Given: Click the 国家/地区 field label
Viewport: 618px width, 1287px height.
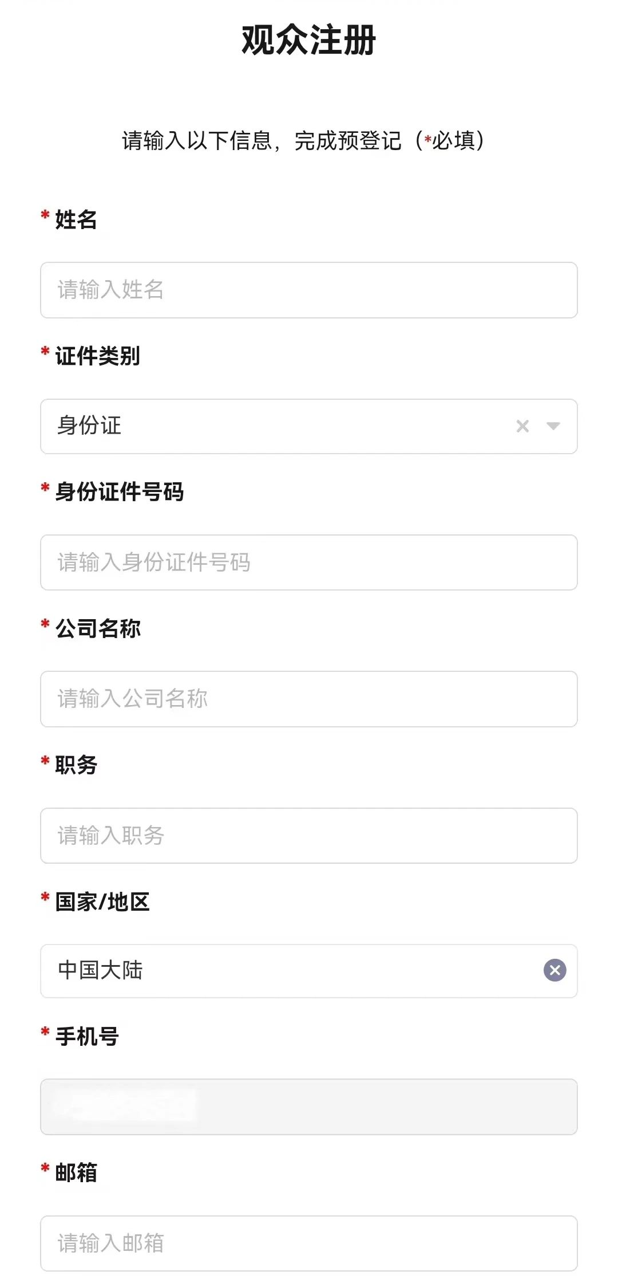Looking at the screenshot, I should (102, 902).
